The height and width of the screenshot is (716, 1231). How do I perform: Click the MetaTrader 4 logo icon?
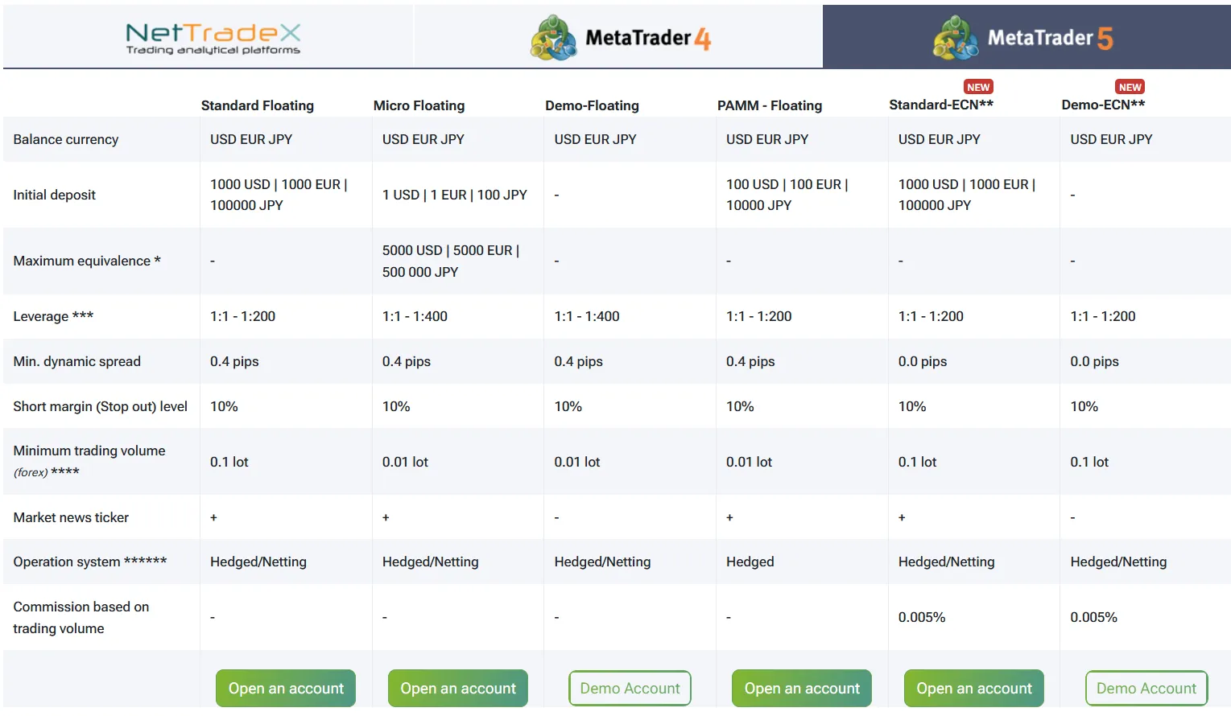click(x=553, y=38)
